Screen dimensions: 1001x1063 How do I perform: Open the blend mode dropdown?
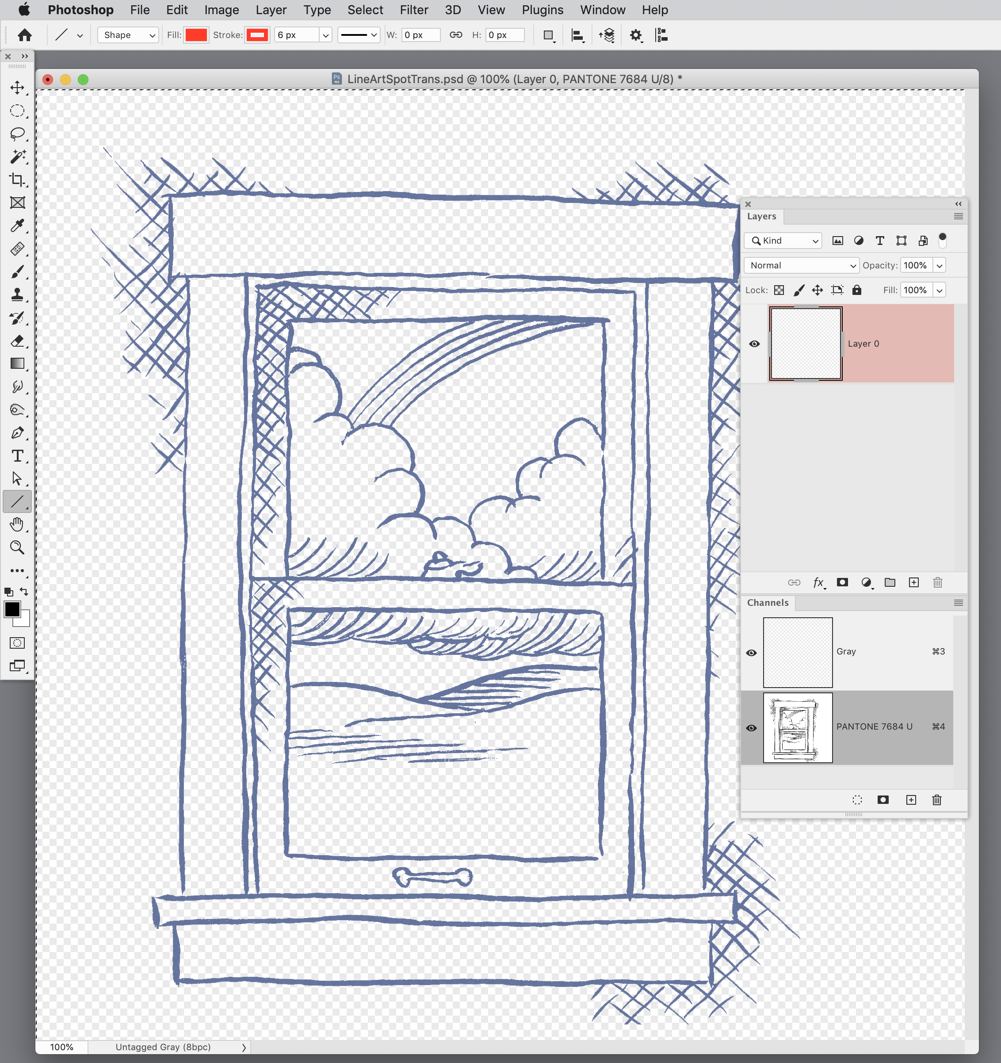[x=801, y=265]
